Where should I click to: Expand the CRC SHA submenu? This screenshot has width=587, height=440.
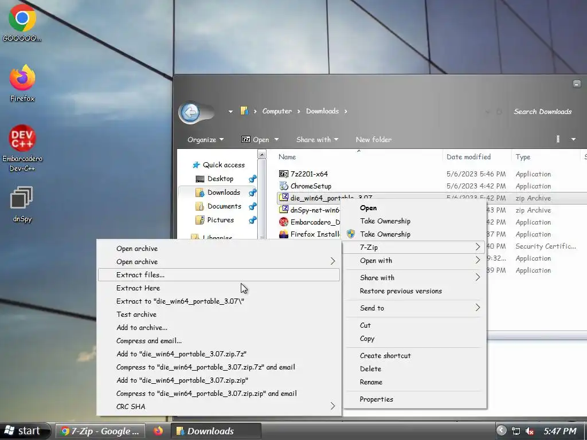pyautogui.click(x=219, y=406)
